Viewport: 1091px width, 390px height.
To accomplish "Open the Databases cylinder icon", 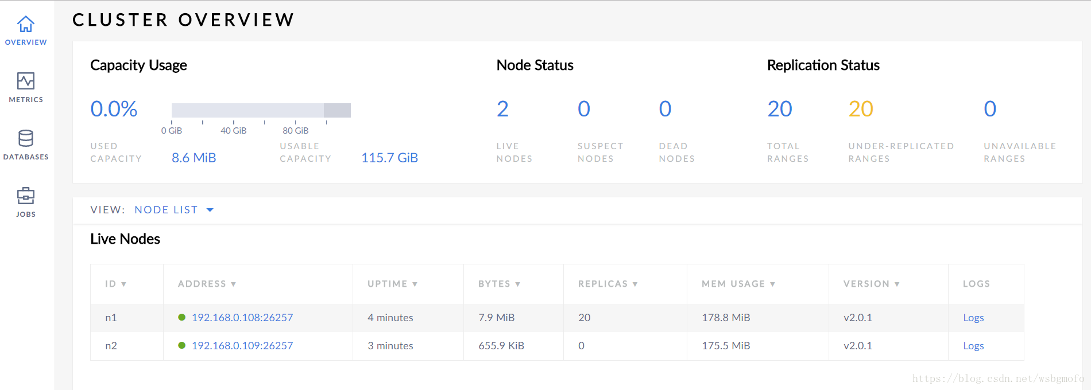I will coord(26,138).
